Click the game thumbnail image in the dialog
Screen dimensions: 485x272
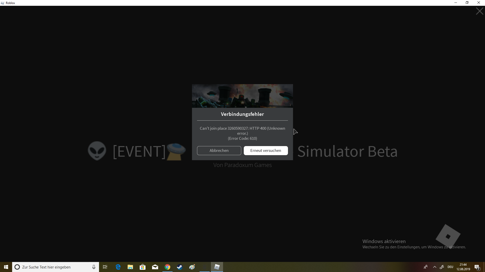(242, 96)
